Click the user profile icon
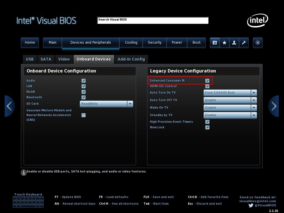284x213 pixels. point(234,43)
